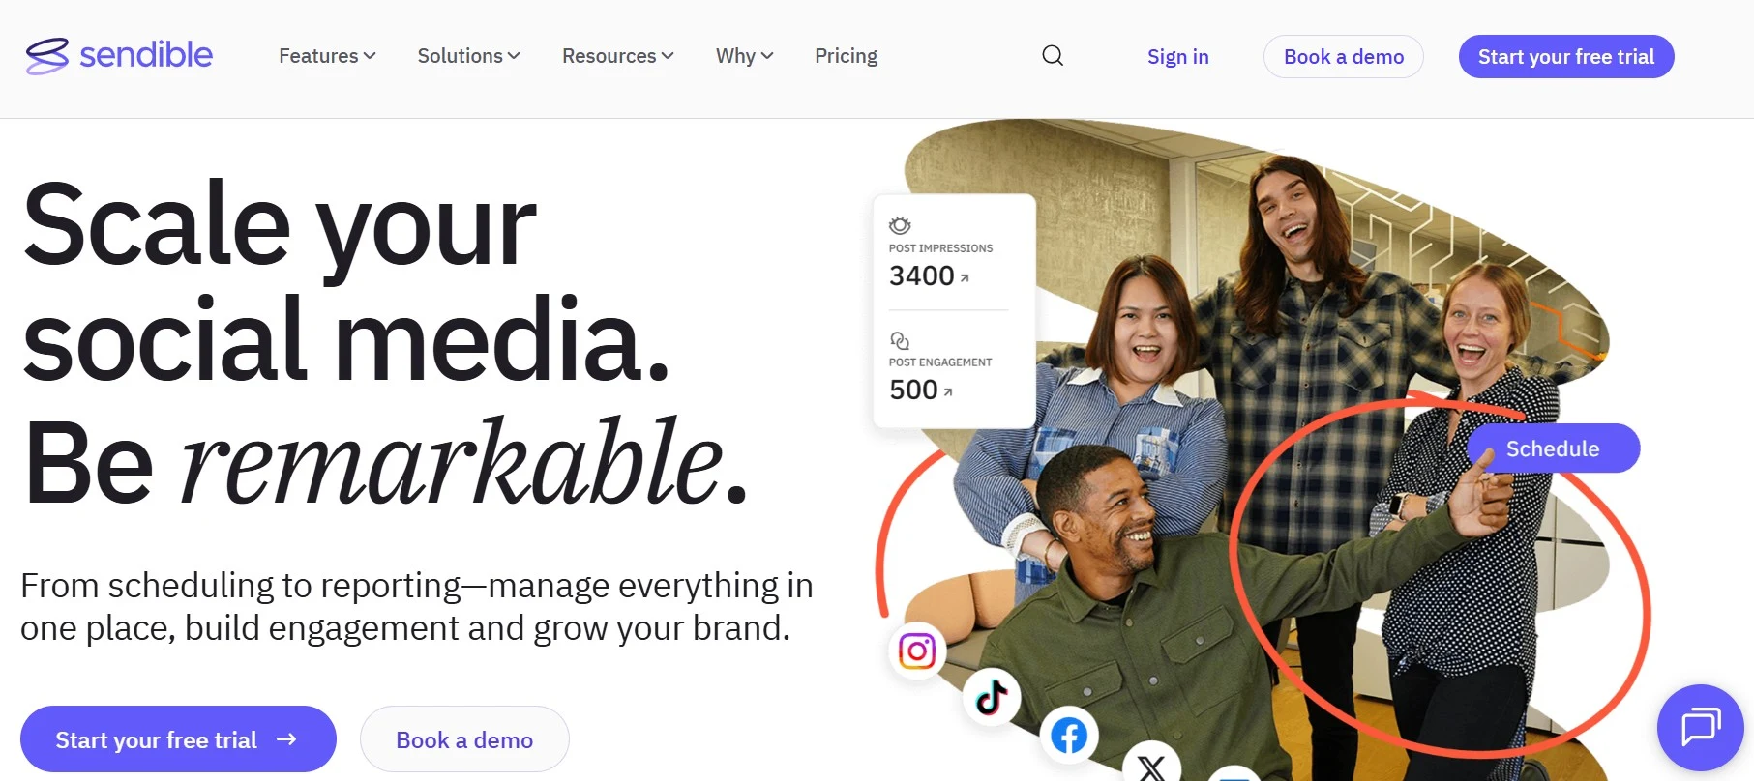Click Book a demo in the header
The height and width of the screenshot is (781, 1754).
tap(1344, 57)
